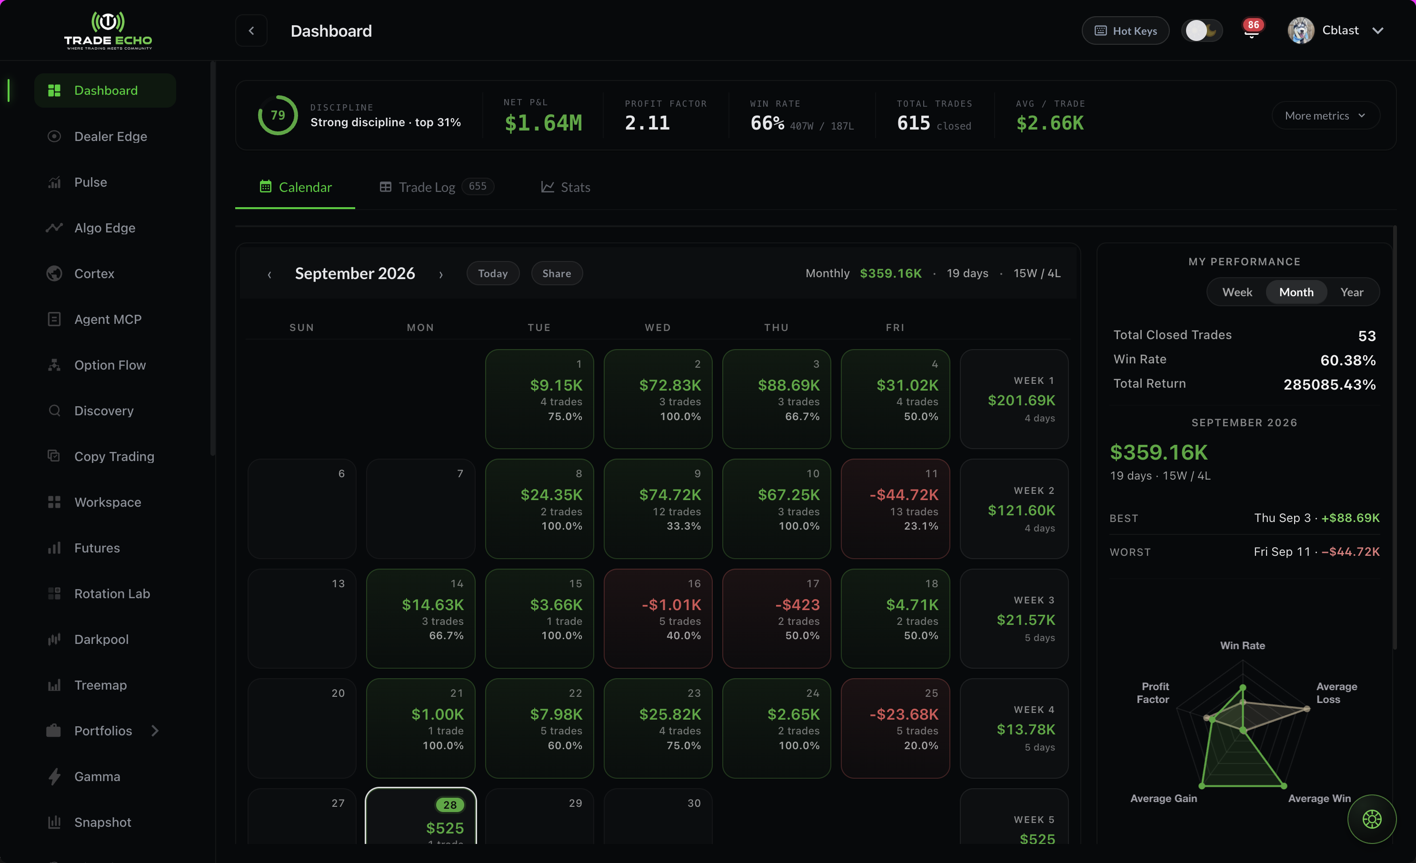Click the performance panel vertical scrollbar

(x=1394, y=438)
